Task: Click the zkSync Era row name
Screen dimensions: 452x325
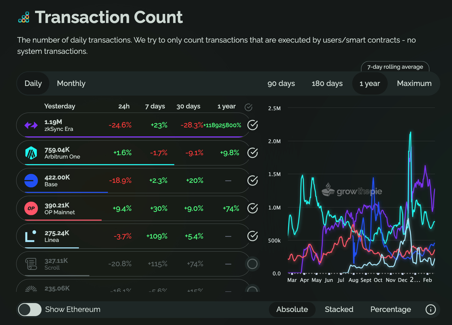Action: 59,129
